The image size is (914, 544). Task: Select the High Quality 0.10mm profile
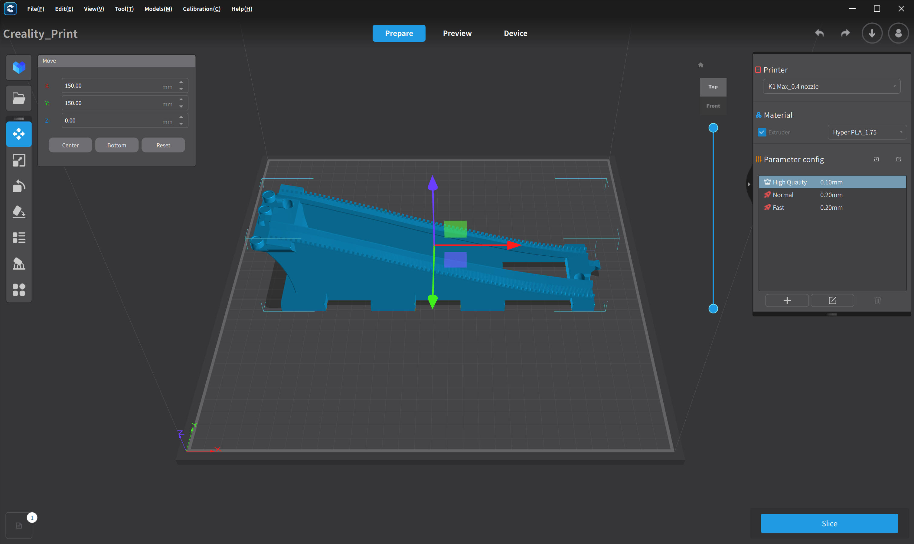(832, 182)
